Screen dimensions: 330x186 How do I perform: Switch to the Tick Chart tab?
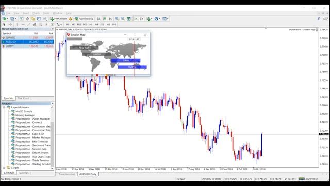23,98
